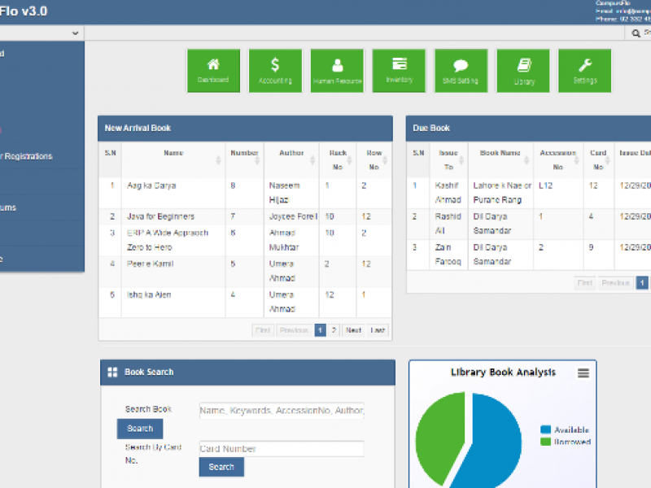This screenshot has height=488, width=651.
Task: Sort New Arrival Book by Name column
Action: tap(173, 153)
